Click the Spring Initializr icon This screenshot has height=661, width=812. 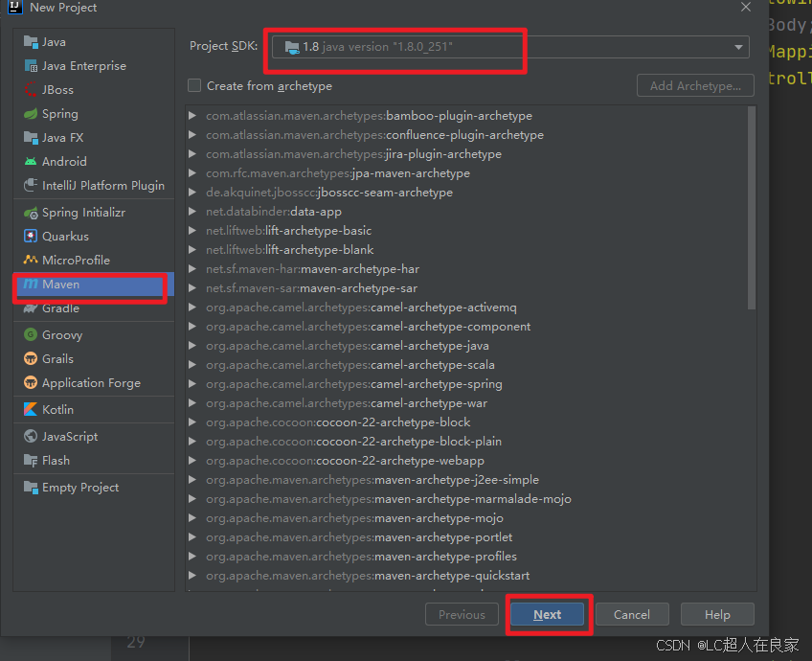point(31,213)
